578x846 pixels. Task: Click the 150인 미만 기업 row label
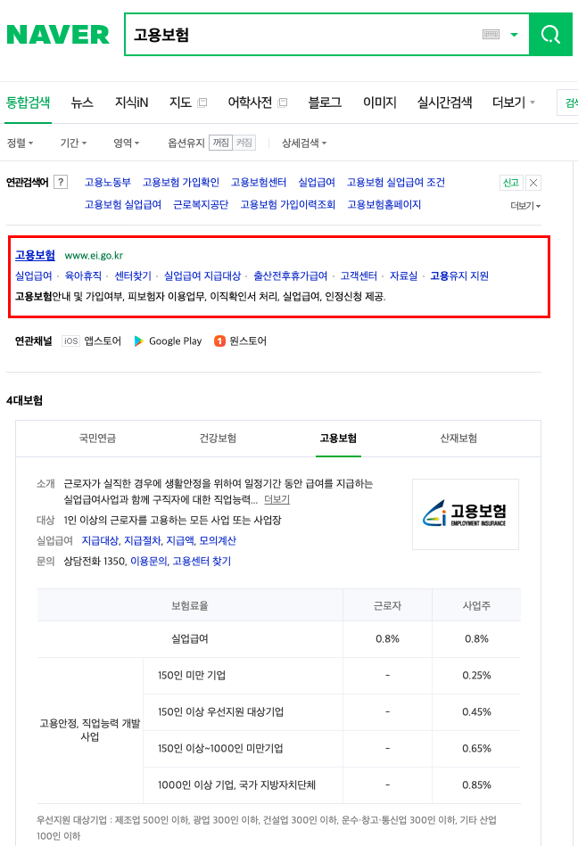[x=192, y=676]
